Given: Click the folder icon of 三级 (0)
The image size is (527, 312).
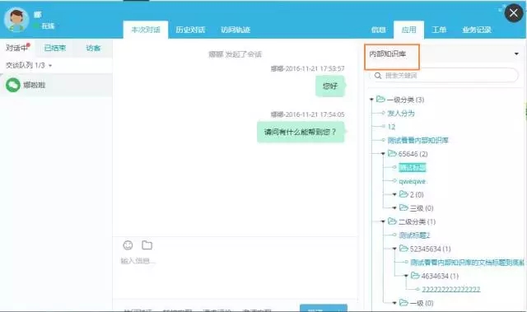Looking at the screenshot, I should click(x=403, y=207).
